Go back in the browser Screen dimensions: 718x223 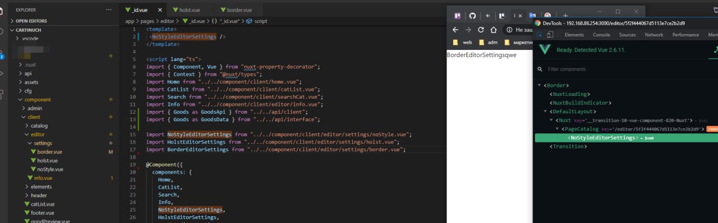[x=455, y=30]
